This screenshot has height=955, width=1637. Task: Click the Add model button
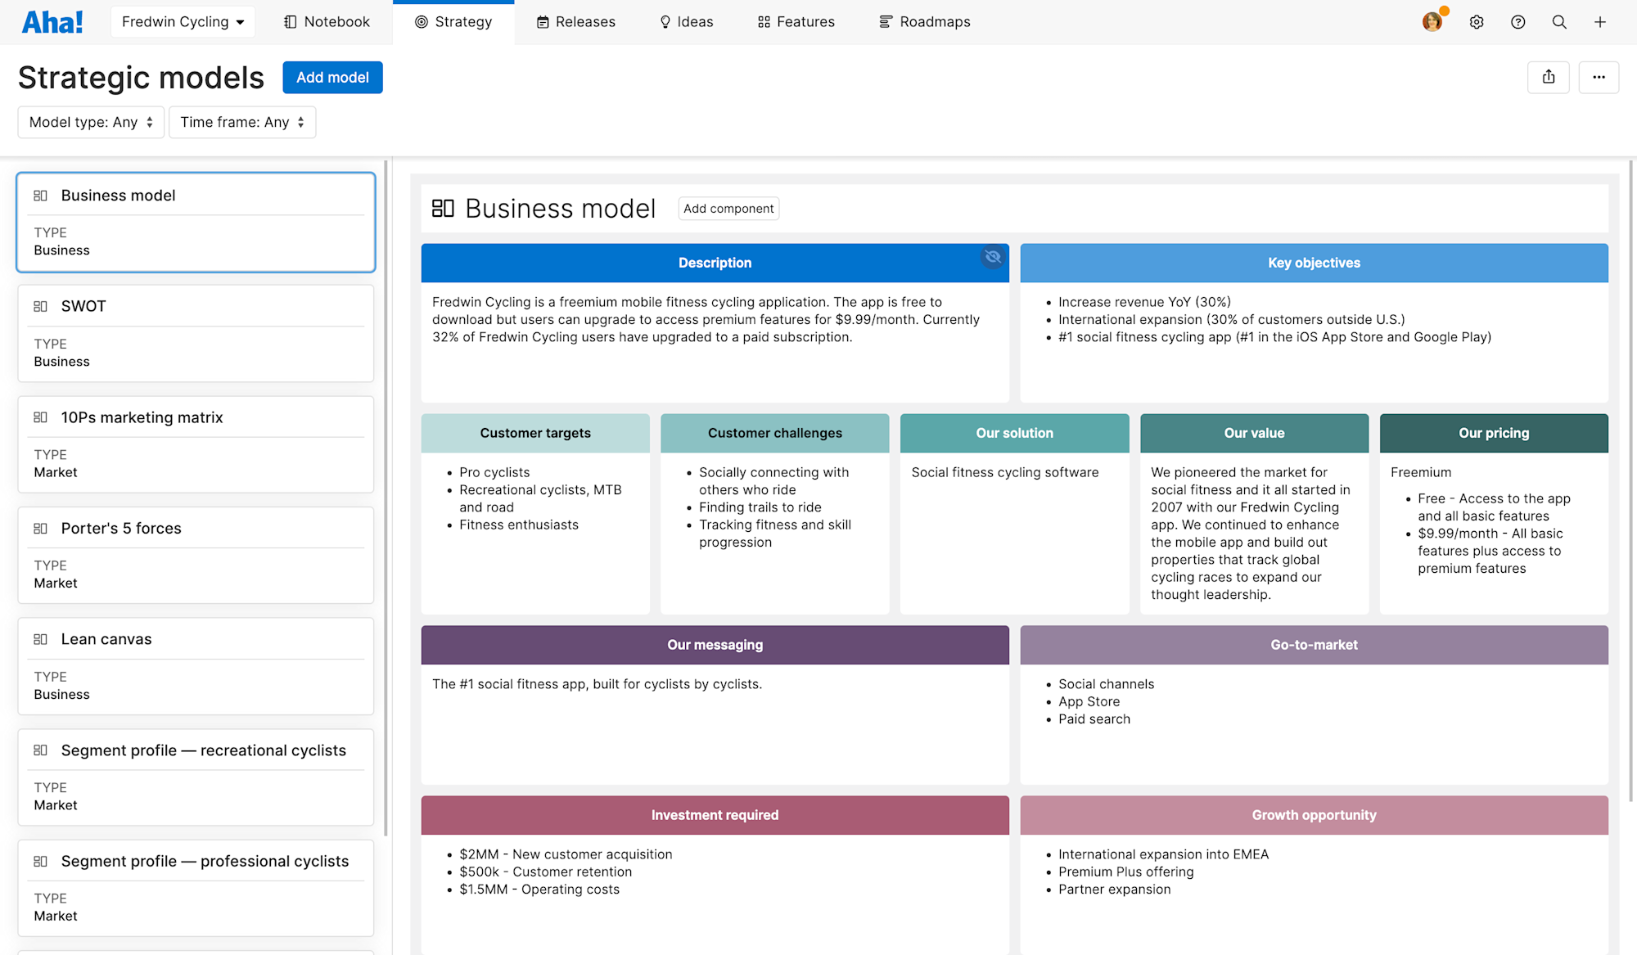[x=332, y=77]
